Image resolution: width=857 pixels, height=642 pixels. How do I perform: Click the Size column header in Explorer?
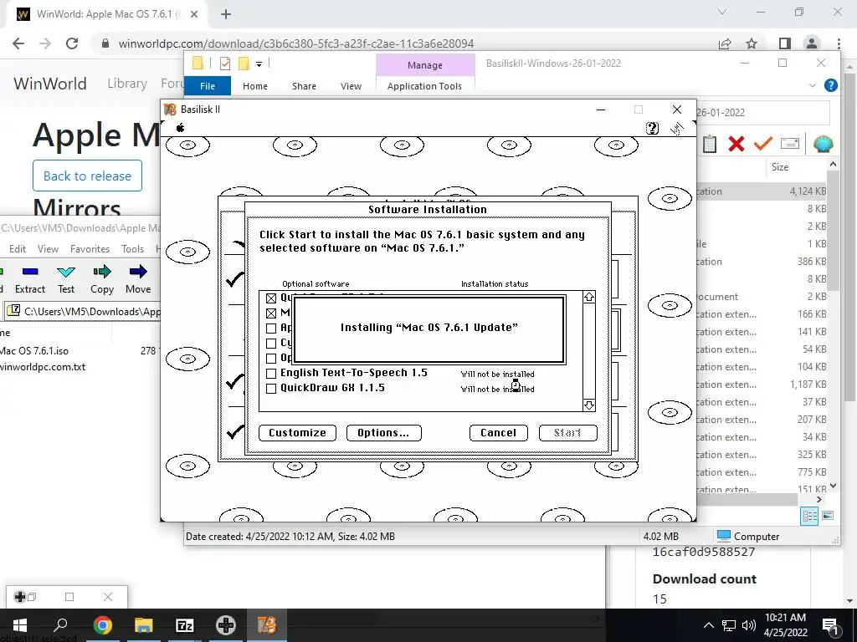[x=779, y=167]
